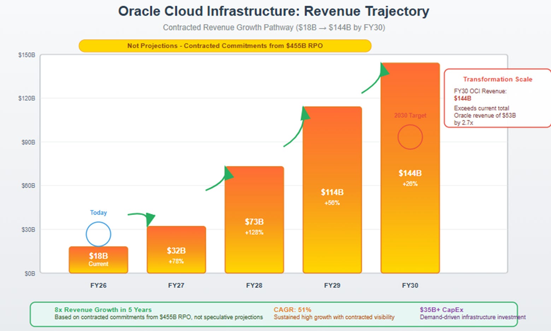Click the 8x Revenue Growth heading
Screen dimensions: 551x331
103,309
